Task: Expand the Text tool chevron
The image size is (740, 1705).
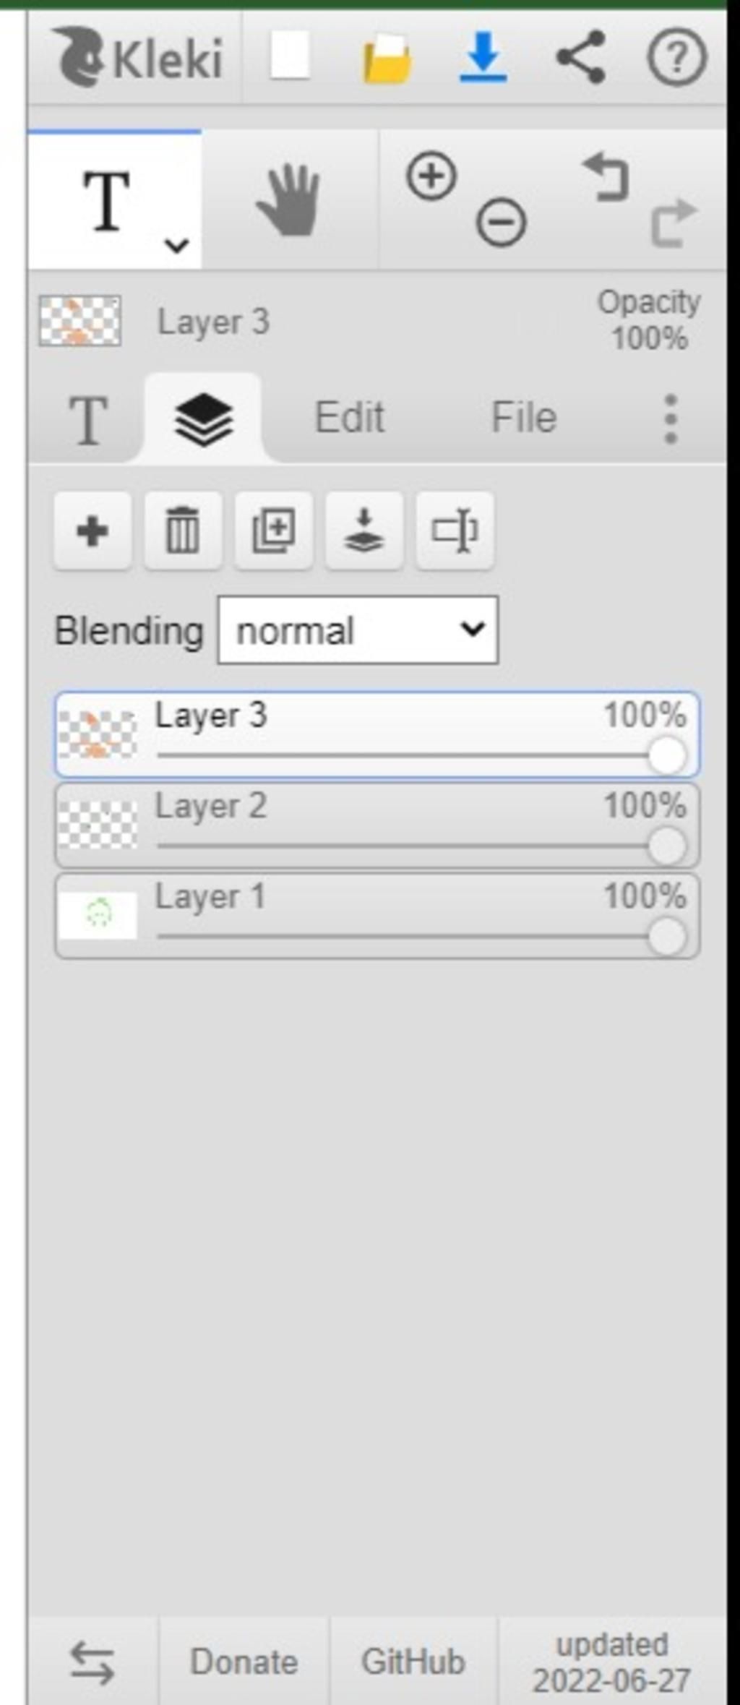Action: [176, 245]
